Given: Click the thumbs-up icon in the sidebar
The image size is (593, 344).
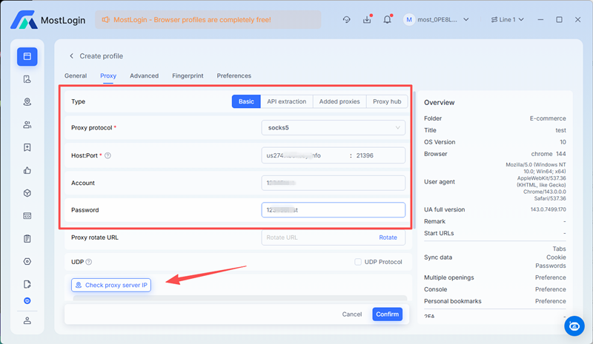Looking at the screenshot, I should pyautogui.click(x=27, y=170).
